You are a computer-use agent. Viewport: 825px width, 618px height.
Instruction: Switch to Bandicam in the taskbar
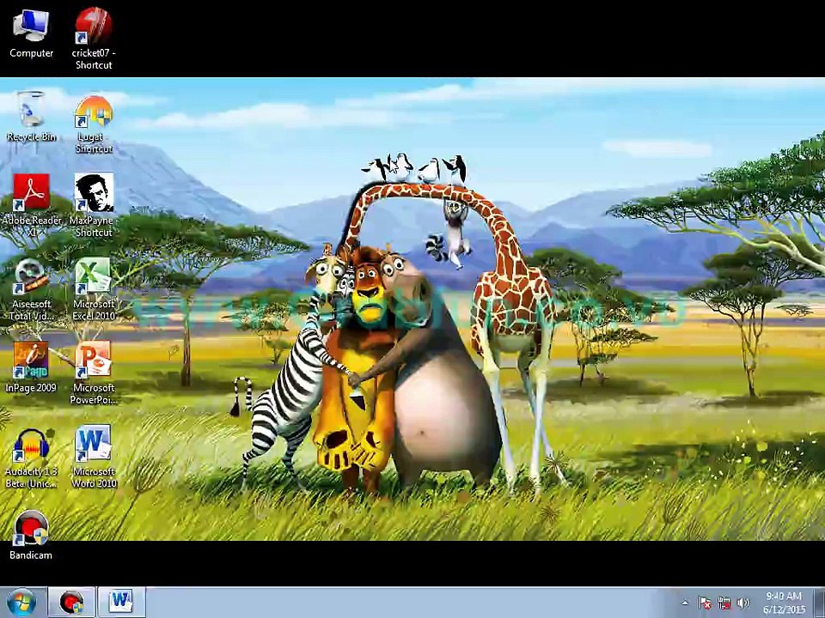pos(71,603)
